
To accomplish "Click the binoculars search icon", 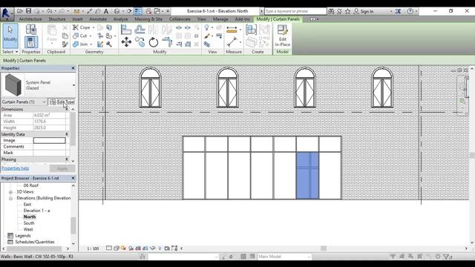I will [331, 11].
